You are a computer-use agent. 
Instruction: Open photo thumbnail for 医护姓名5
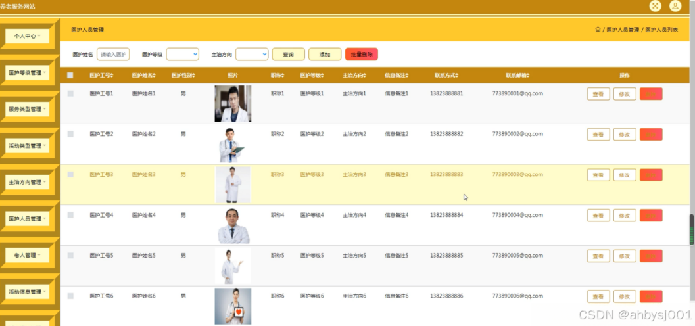coord(233,266)
